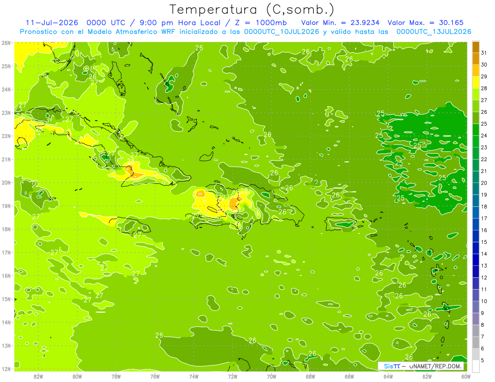Click the yellow swatch between legend 28 and 29
Image resolution: width=495 pixels, height=382 pixels.
[476, 83]
